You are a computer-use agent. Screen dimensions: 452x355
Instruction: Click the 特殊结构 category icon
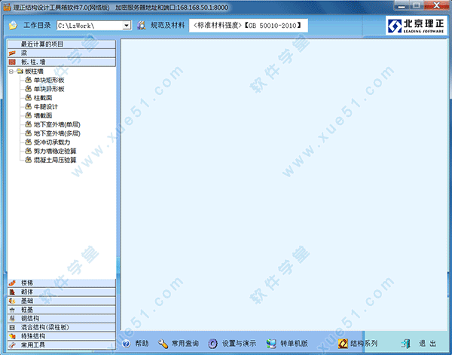click(x=12, y=337)
